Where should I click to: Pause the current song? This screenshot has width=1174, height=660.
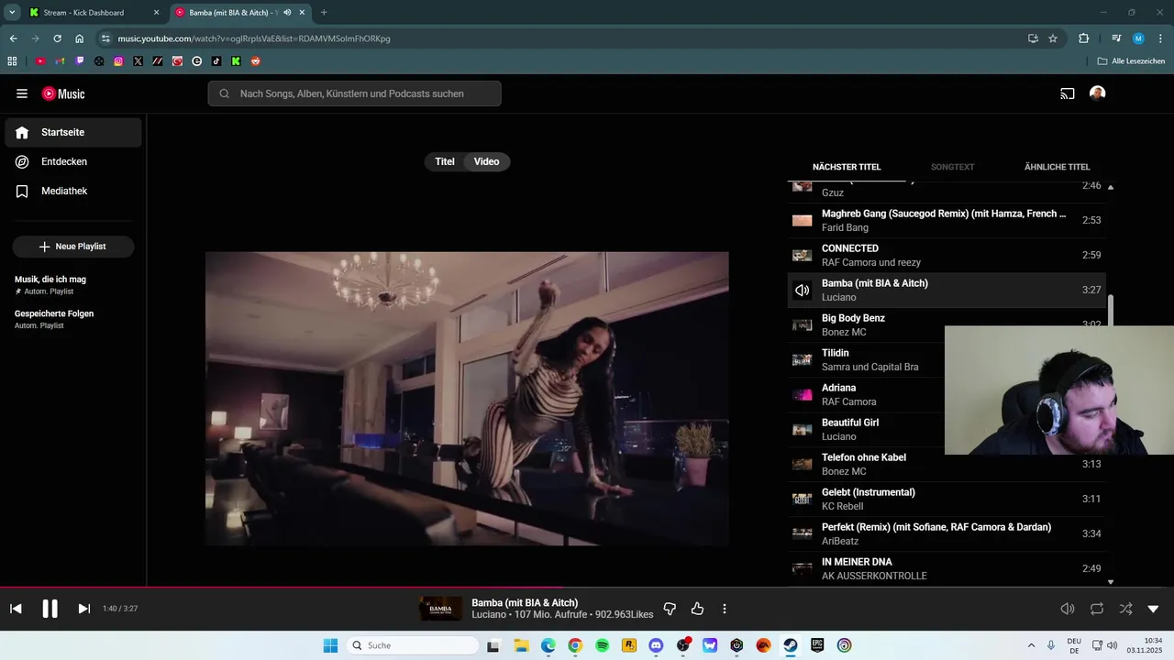tap(50, 609)
